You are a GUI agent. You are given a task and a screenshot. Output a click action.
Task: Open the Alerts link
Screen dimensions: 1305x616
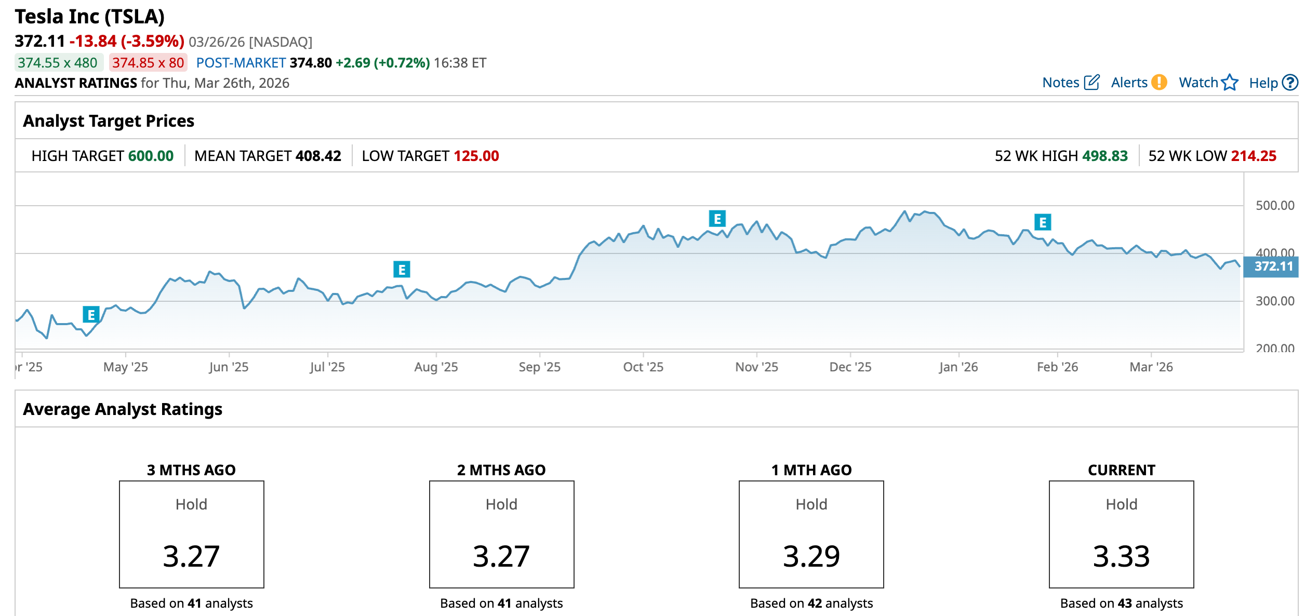[1129, 83]
